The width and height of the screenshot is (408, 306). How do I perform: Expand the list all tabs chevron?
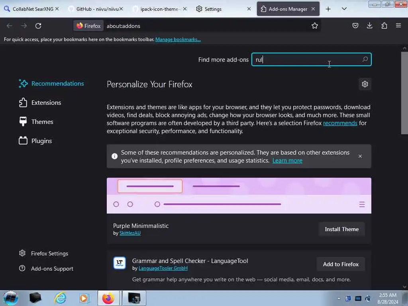[x=344, y=9]
